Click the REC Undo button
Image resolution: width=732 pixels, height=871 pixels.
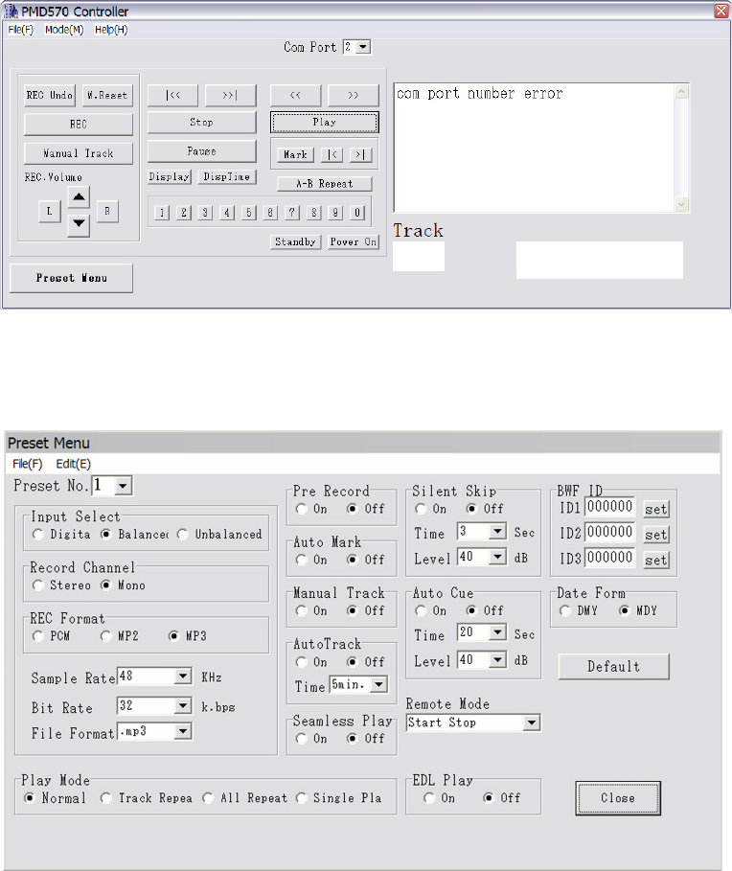pos(50,95)
